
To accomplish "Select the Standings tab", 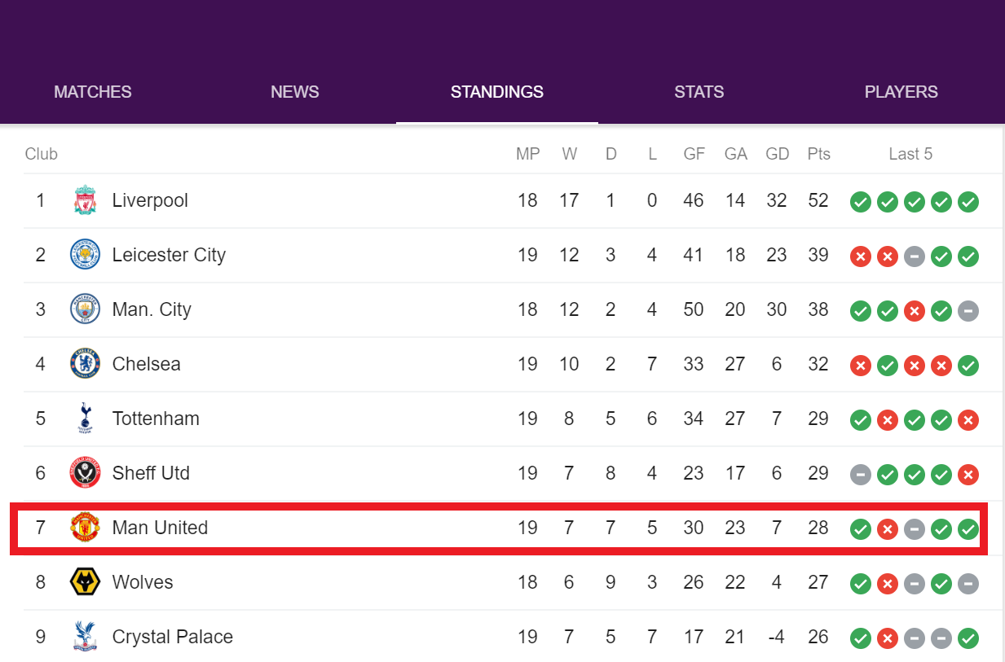I will click(x=497, y=92).
